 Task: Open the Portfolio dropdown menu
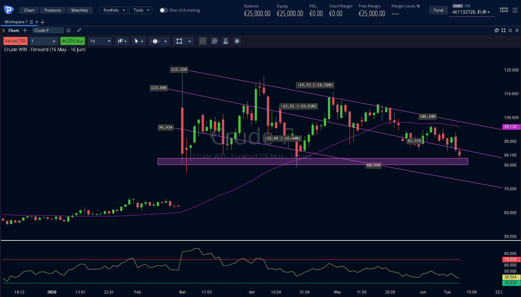pos(113,10)
